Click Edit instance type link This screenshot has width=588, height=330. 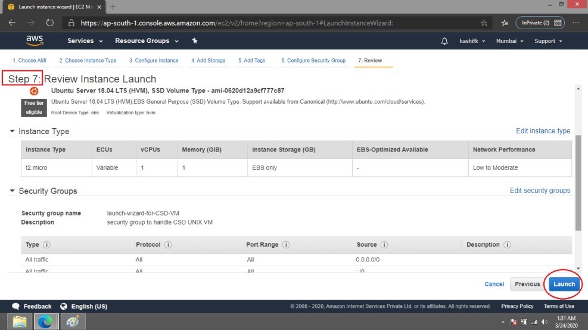click(543, 131)
